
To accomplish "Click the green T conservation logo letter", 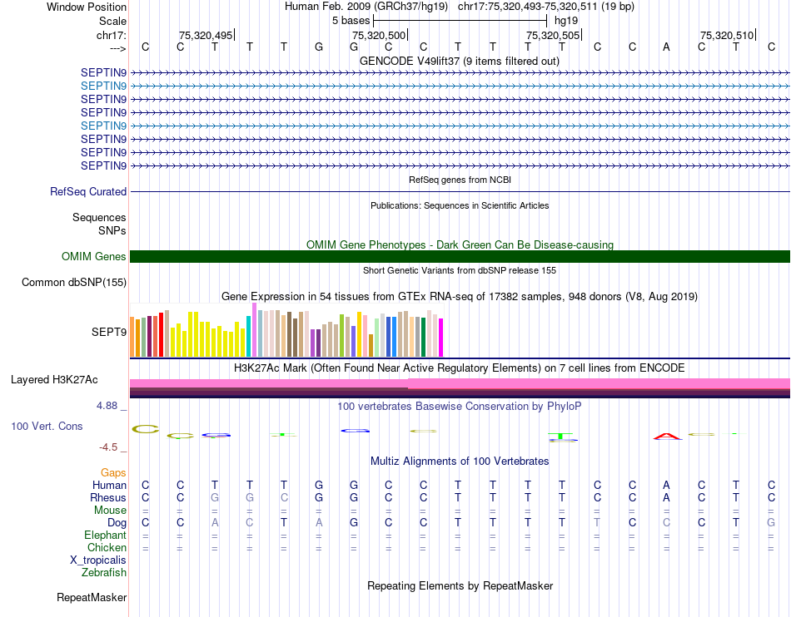I will pyautogui.click(x=562, y=437).
